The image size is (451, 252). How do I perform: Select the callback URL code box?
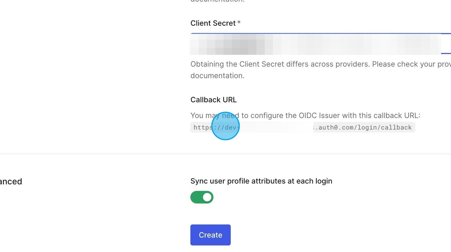[x=302, y=128]
